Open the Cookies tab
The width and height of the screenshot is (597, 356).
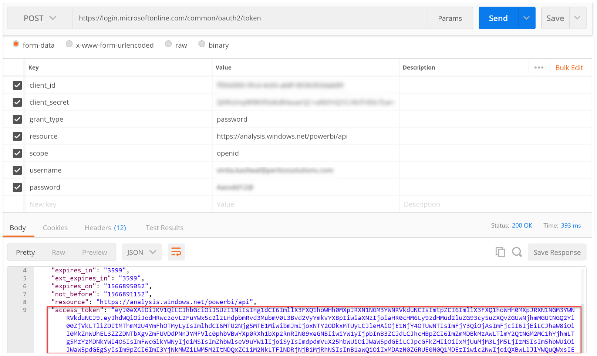(55, 228)
